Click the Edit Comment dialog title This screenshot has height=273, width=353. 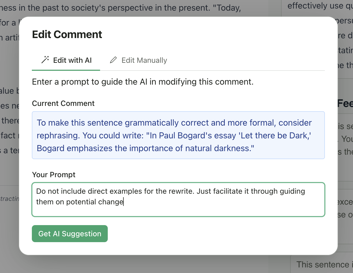coord(67,34)
